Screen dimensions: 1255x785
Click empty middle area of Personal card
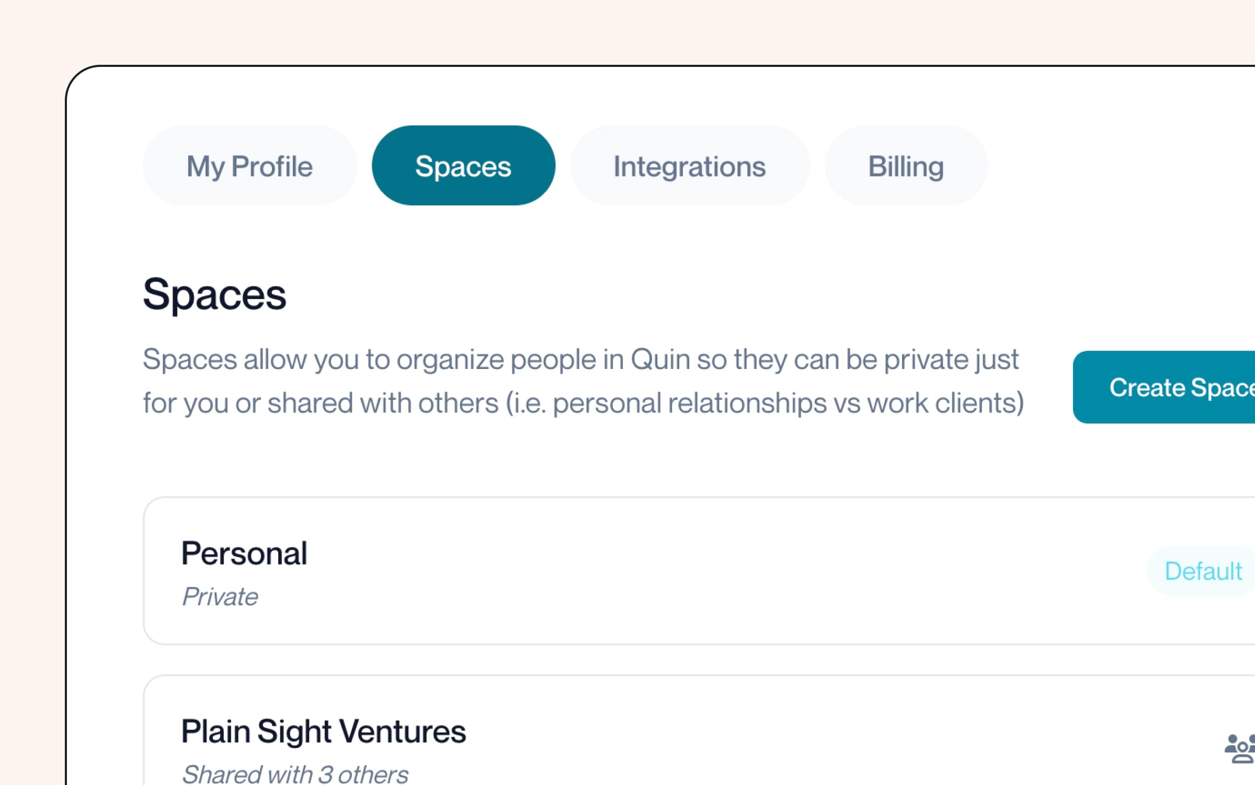(x=680, y=571)
